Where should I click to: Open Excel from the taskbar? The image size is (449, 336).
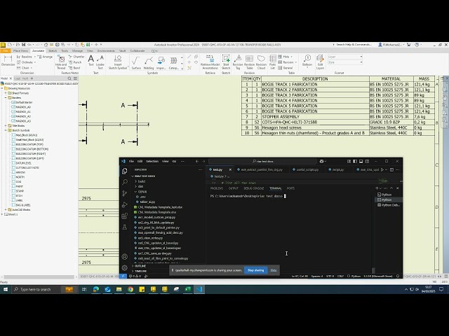[187, 289]
